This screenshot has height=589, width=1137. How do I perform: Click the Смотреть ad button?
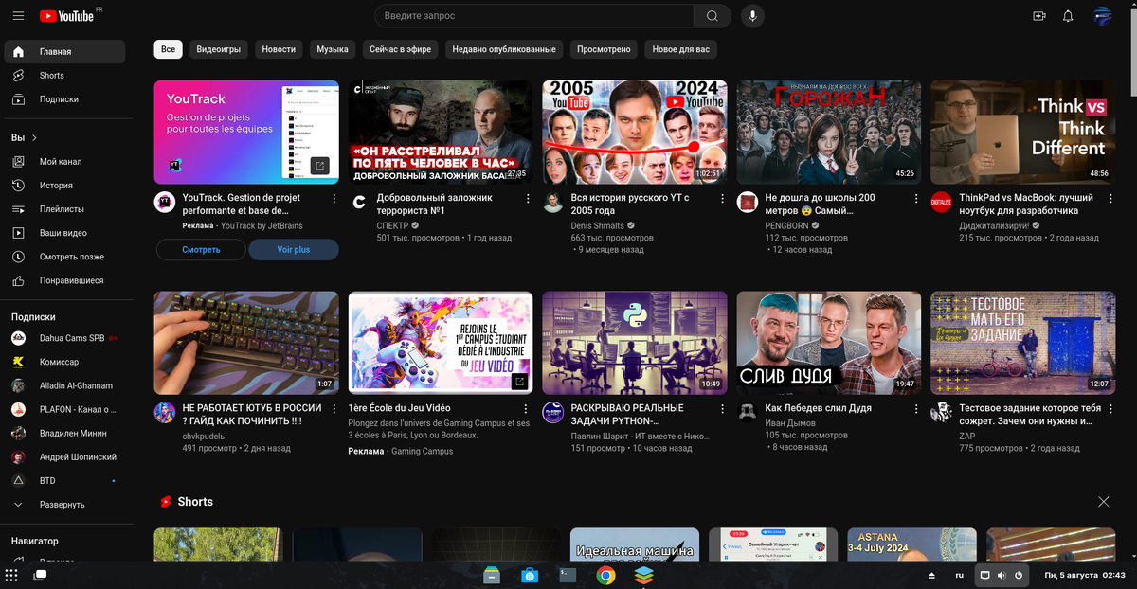click(x=201, y=250)
